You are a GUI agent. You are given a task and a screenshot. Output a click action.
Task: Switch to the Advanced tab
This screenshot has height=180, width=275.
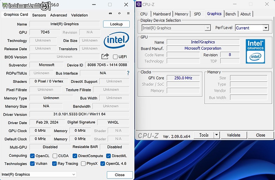click(x=59, y=15)
